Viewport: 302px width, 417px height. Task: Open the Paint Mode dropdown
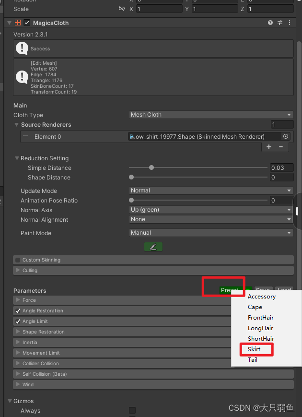(x=211, y=233)
